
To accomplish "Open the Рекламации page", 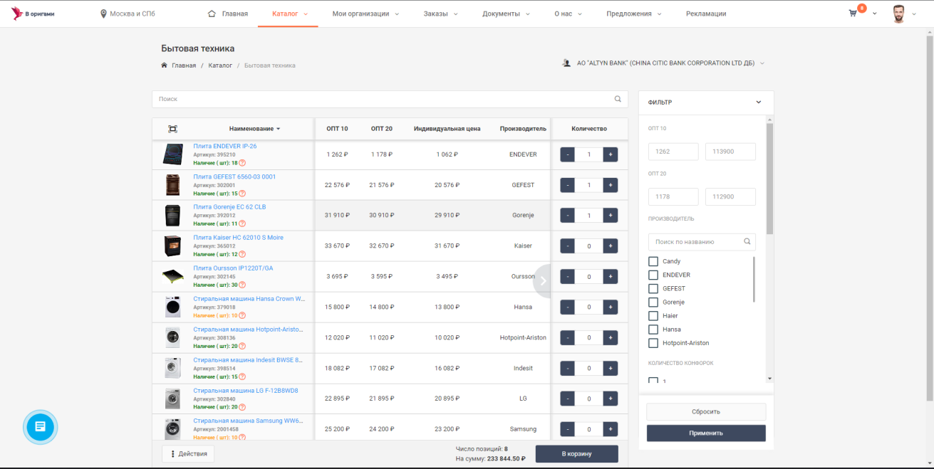I will 706,14.
